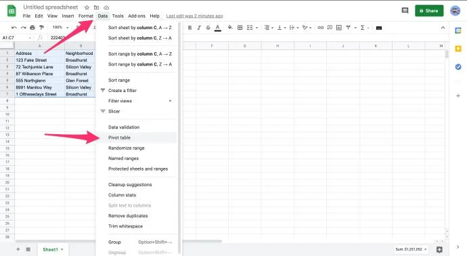Image resolution: width=467 pixels, height=256 pixels.
Task: Open the zoom 100% dropdown
Action: (60, 27)
